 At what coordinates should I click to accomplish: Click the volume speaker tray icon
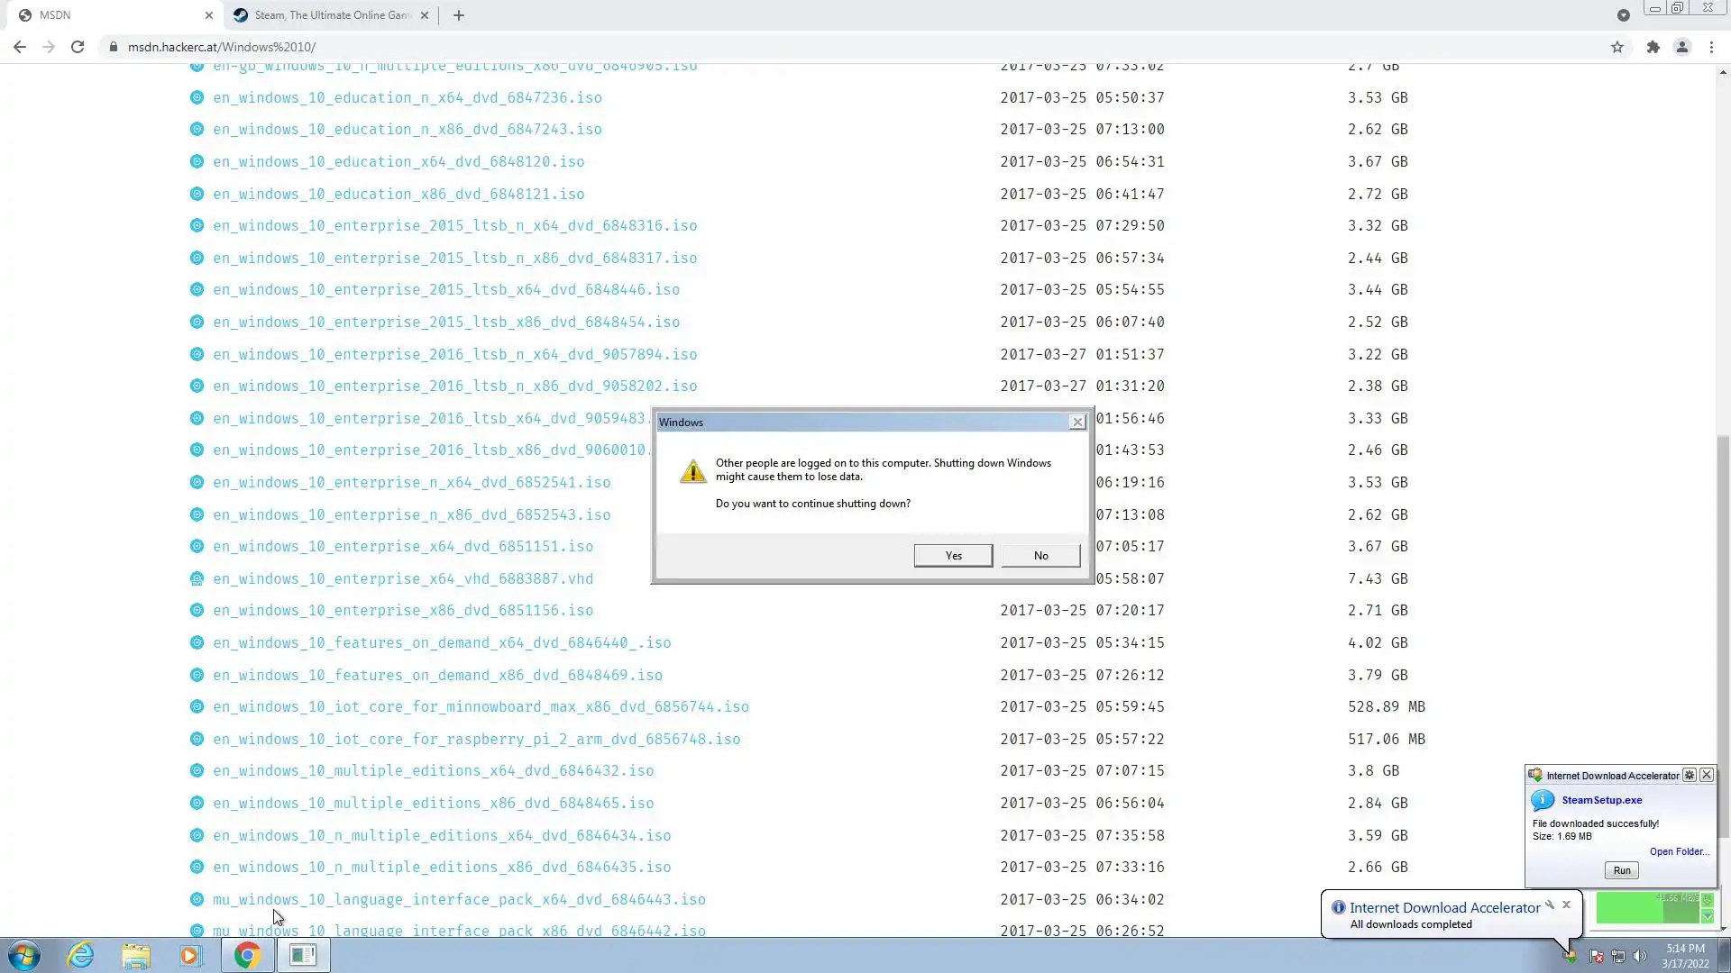[1639, 956]
